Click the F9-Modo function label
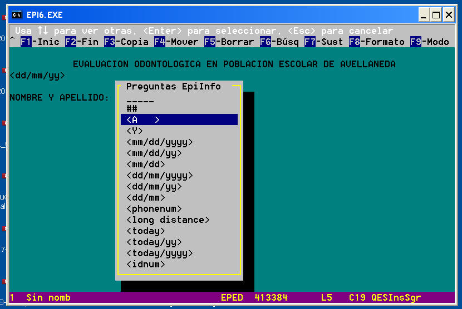The image size is (462, 309). pyautogui.click(x=429, y=42)
